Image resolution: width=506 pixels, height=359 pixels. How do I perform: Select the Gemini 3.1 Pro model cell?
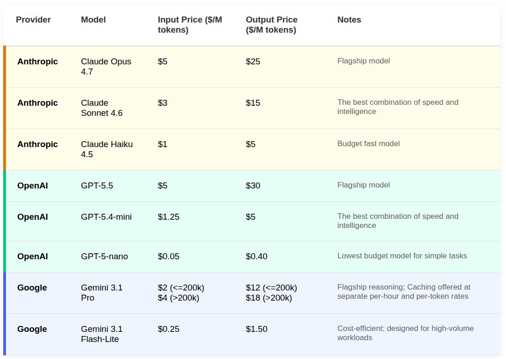click(102, 292)
